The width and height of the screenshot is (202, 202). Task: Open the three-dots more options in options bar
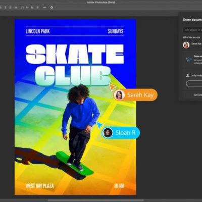click(x=44, y=8)
